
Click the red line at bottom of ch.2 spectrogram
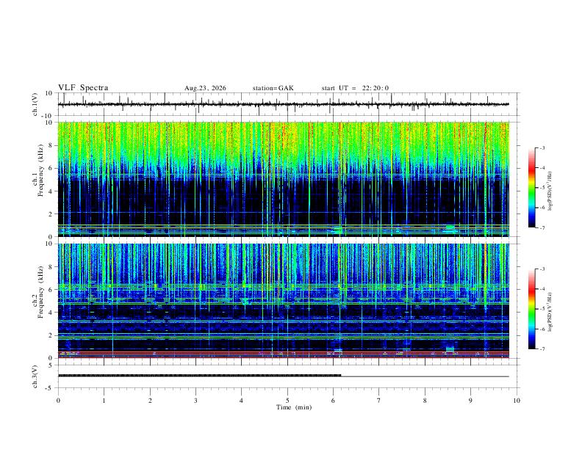(283, 357)
